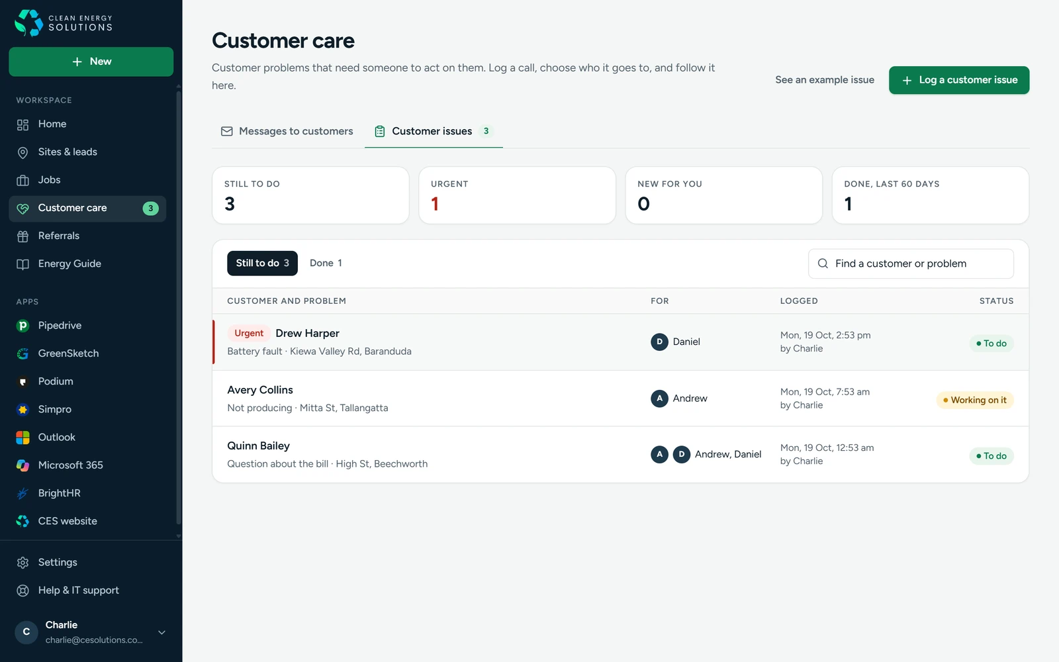
Task: Open the Quinn Bailey issue
Action: click(620, 455)
